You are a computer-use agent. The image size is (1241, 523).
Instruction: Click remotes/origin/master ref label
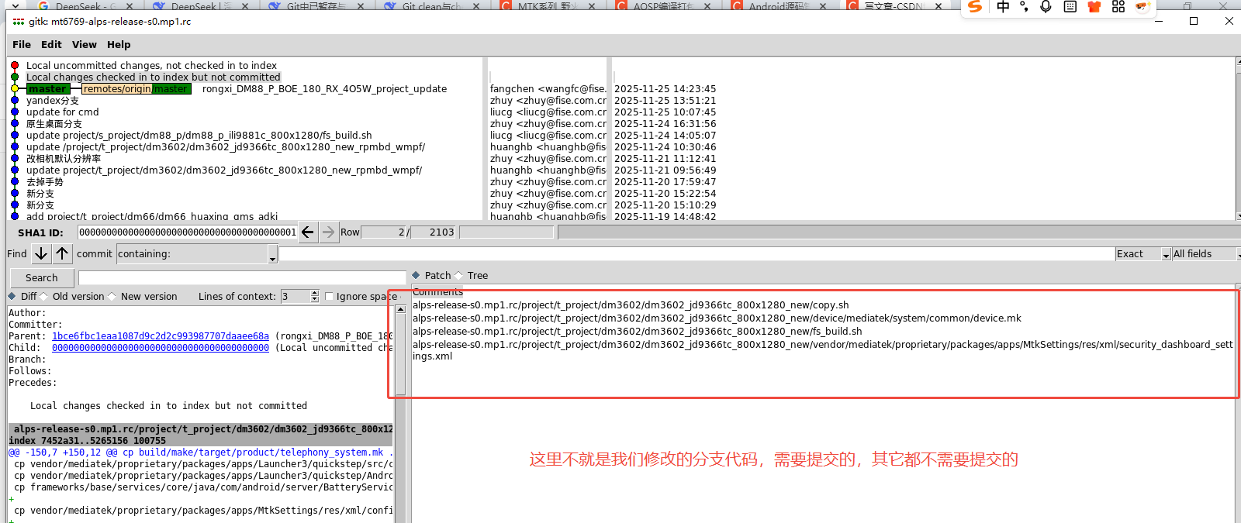pos(137,89)
